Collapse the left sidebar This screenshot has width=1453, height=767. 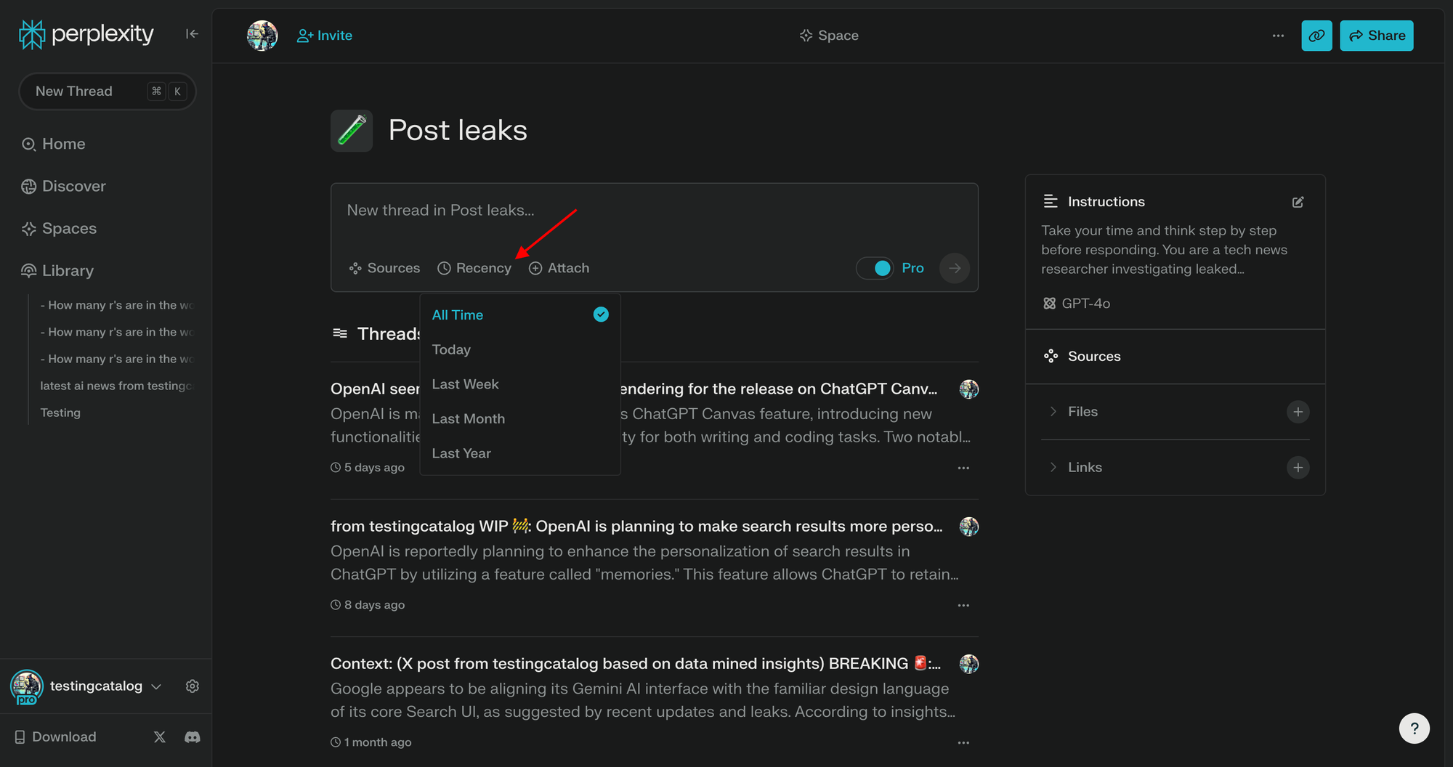[192, 34]
